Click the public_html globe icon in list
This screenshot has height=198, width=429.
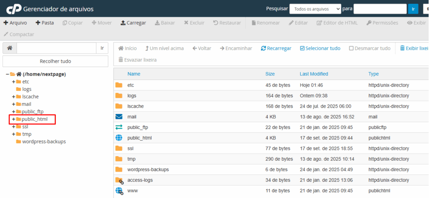(x=119, y=138)
